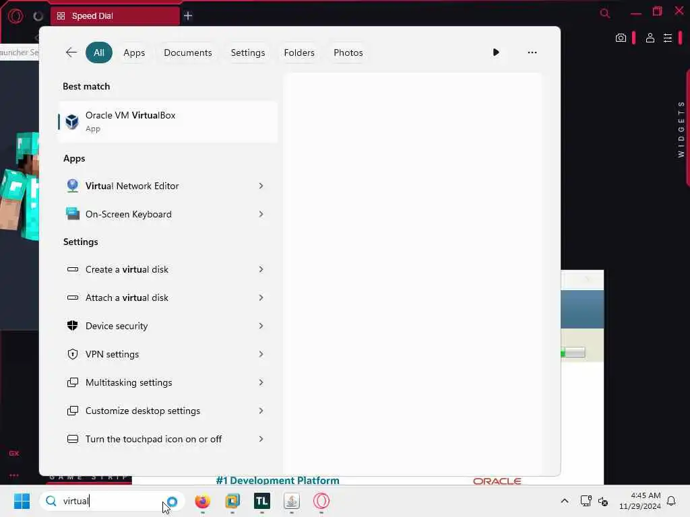The height and width of the screenshot is (517, 690).
Task: Open the clock and date flyout
Action: (640, 501)
